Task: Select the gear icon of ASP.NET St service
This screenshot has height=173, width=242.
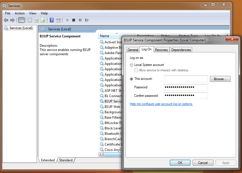Action: [x=101, y=90]
